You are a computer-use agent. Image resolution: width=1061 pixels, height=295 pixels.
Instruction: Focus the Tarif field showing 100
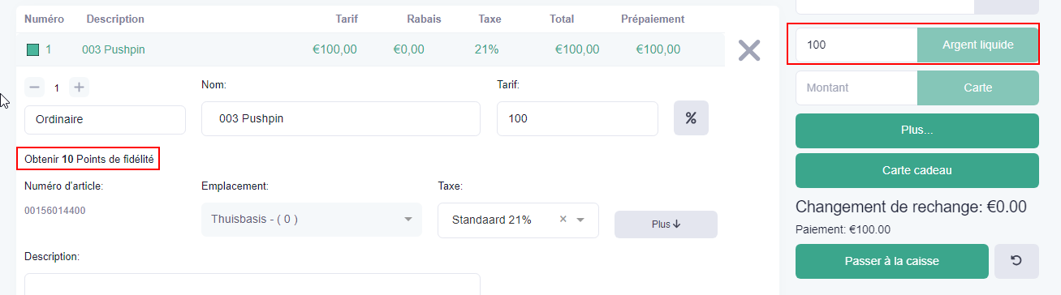[x=577, y=118]
